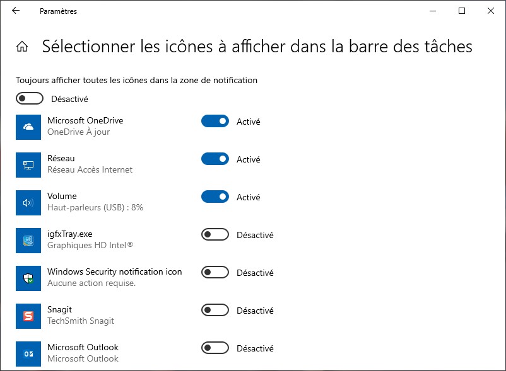The image size is (506, 371).
Task: Click the Microsoft Outlook icon
Action: (28, 354)
